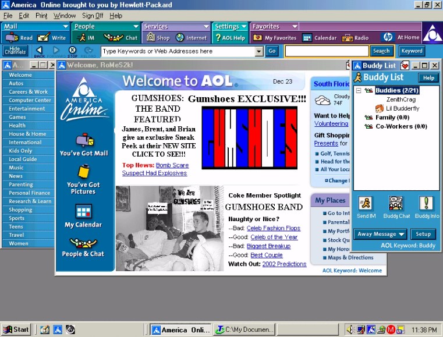Open Buddy Chat icon
The height and width of the screenshot is (337, 443).
click(x=396, y=203)
